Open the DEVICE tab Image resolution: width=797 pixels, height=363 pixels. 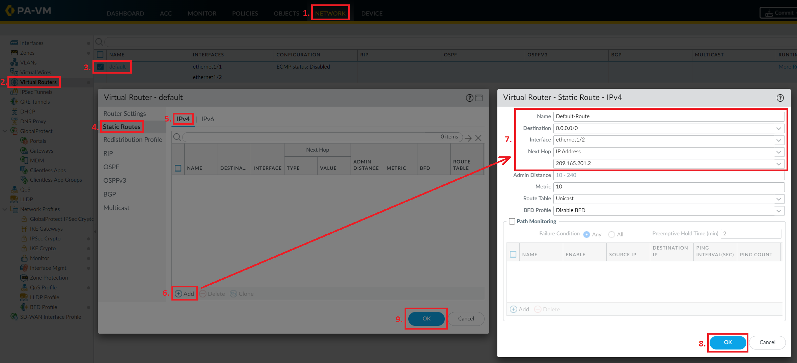372,13
